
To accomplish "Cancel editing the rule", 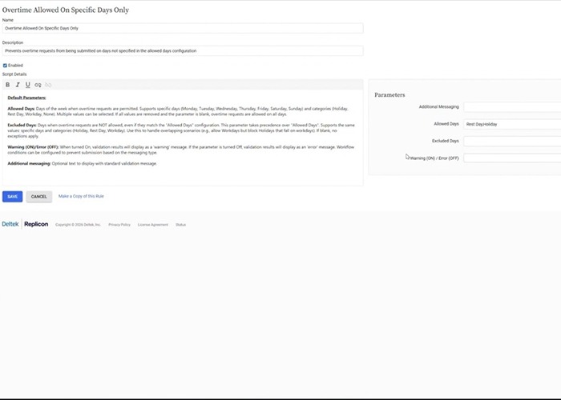I will tap(39, 197).
